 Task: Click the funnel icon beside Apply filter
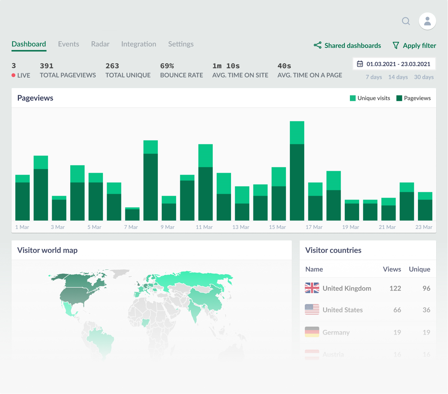(x=396, y=45)
